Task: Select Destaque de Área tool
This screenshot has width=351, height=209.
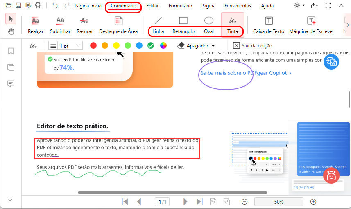Action: pyautogui.click(x=118, y=25)
